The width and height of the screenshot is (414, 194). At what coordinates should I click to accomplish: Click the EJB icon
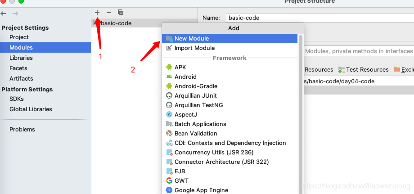coord(169,171)
